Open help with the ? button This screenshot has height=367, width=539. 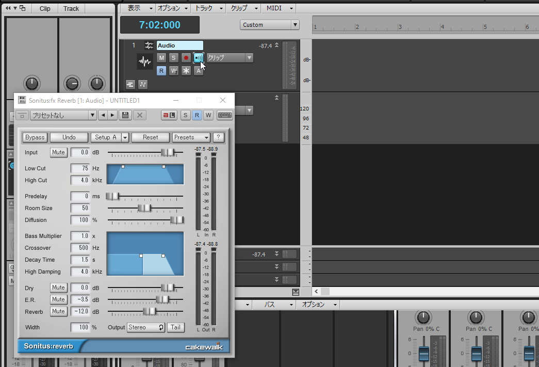(x=219, y=138)
